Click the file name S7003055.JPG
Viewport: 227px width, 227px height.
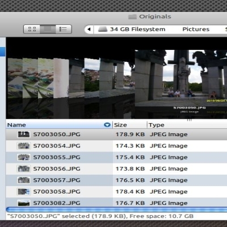(x=57, y=157)
